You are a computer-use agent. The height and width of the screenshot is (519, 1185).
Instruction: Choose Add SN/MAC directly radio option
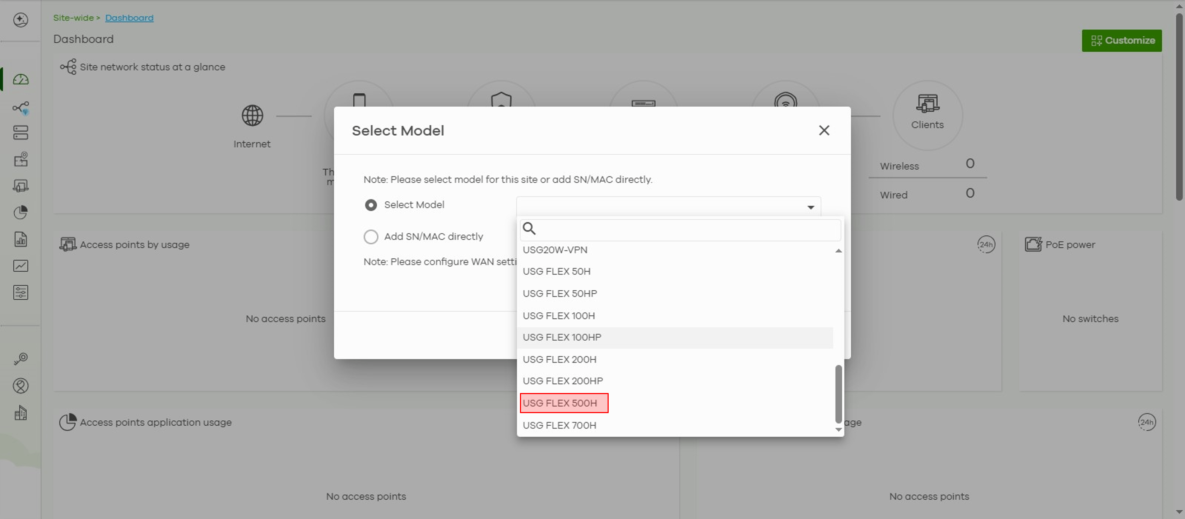tap(371, 237)
